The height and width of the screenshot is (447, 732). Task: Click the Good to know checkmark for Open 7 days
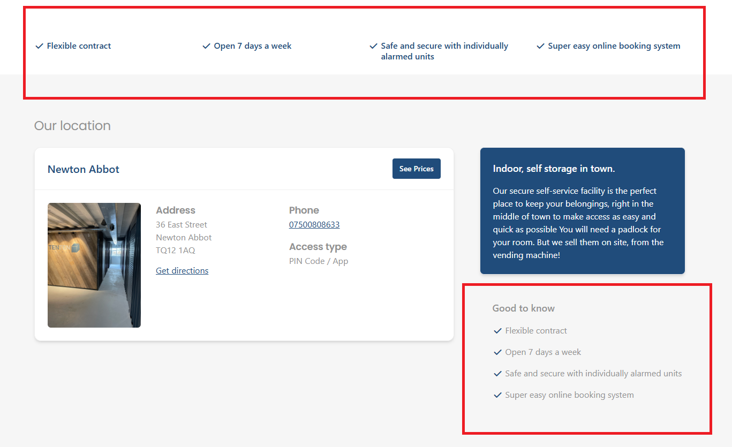[497, 353]
